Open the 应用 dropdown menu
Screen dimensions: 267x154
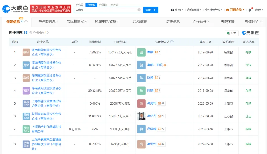(x=177, y=10)
